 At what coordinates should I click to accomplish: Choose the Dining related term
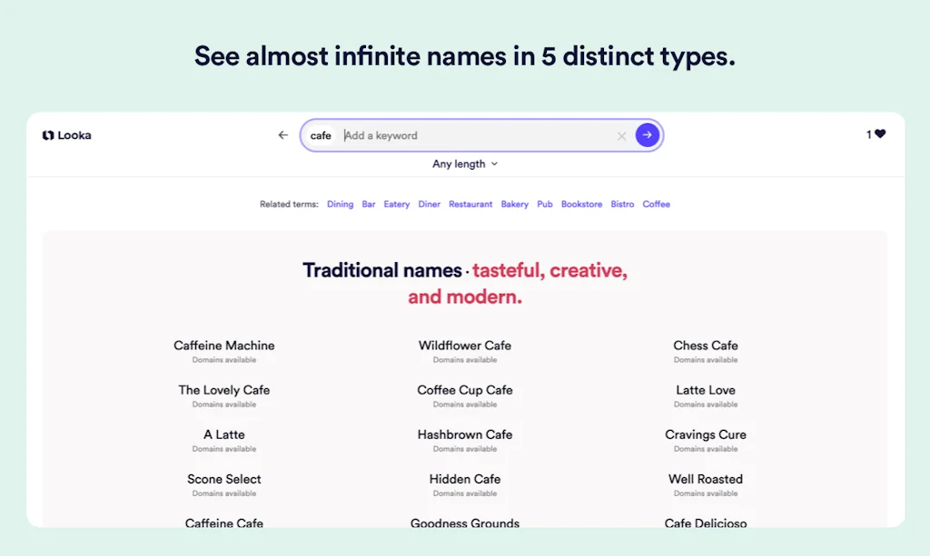coord(340,204)
